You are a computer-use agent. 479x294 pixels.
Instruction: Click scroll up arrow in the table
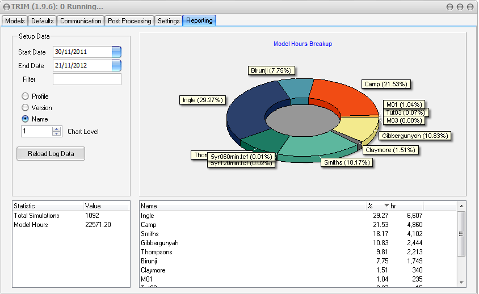[x=461, y=205]
